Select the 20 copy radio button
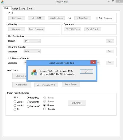The image size is (123, 140). click(45, 101)
